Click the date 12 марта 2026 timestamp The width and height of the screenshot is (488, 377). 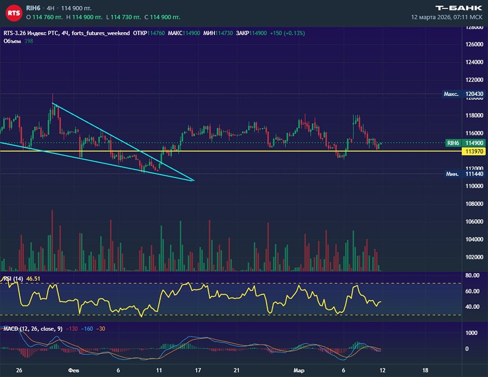click(x=431, y=17)
